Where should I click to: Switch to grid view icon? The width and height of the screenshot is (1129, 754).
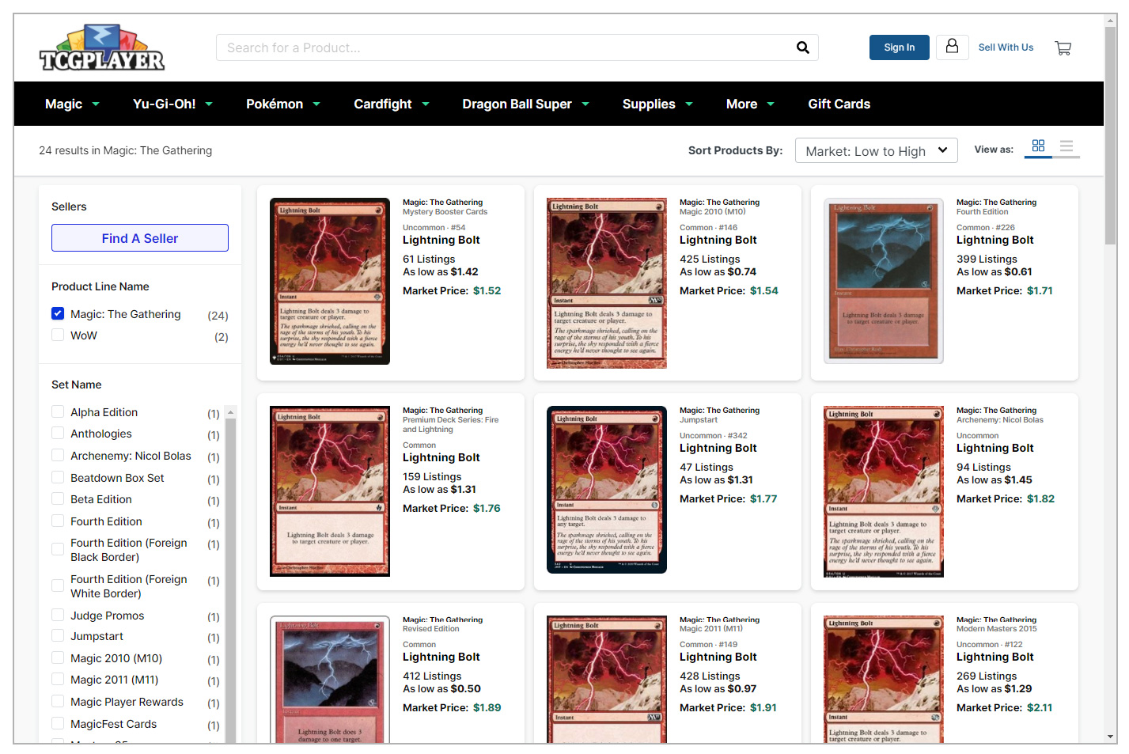1038,146
